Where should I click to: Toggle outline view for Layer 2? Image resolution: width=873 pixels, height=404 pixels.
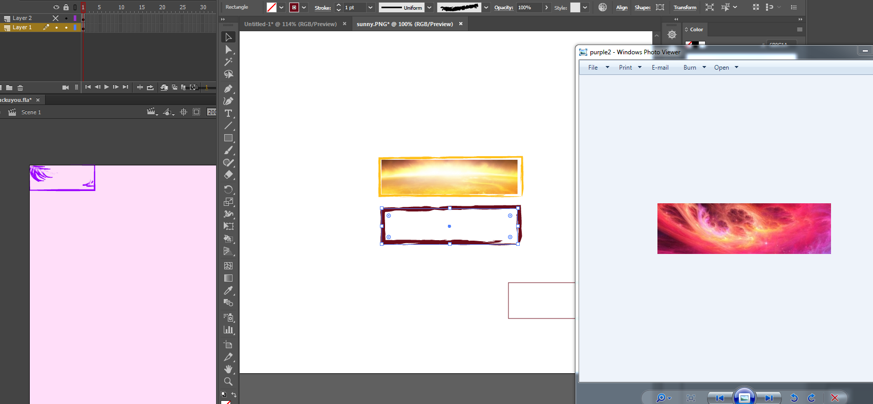pos(75,18)
